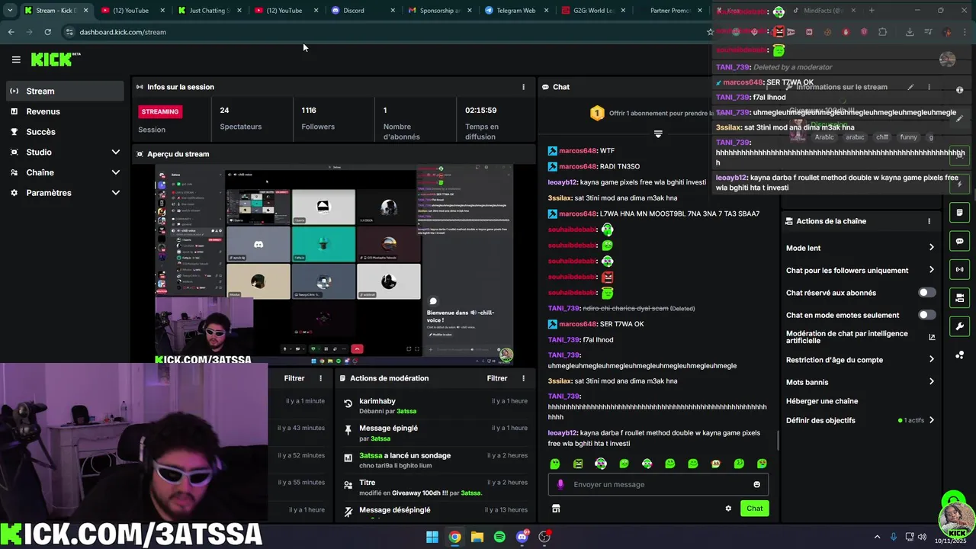This screenshot has width=976, height=549.
Task: Click the chat panel scrollbar
Action: click(x=777, y=440)
